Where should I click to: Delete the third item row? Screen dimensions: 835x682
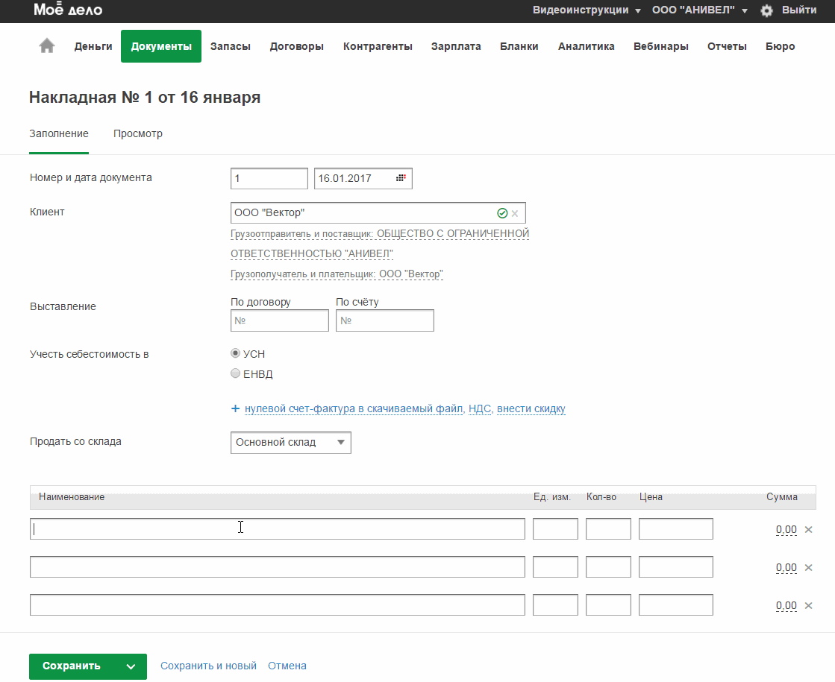point(808,606)
